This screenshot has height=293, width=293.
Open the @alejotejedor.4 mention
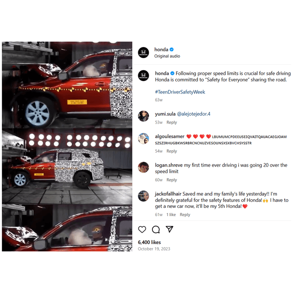193,114
